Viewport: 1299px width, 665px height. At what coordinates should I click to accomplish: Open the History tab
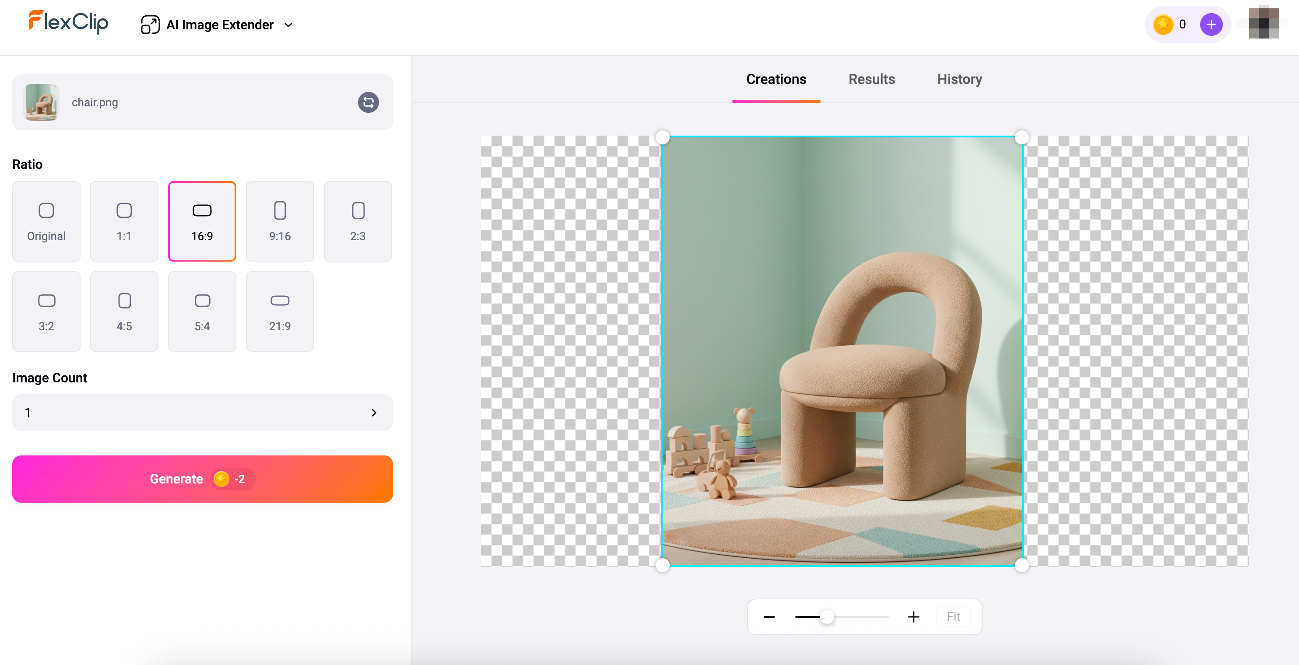[959, 79]
